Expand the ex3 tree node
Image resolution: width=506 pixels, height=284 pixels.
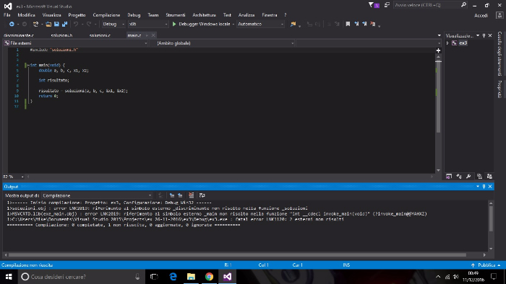click(x=447, y=43)
